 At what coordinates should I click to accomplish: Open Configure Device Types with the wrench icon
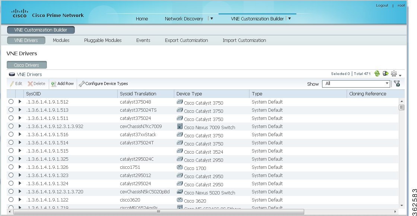pos(104,84)
